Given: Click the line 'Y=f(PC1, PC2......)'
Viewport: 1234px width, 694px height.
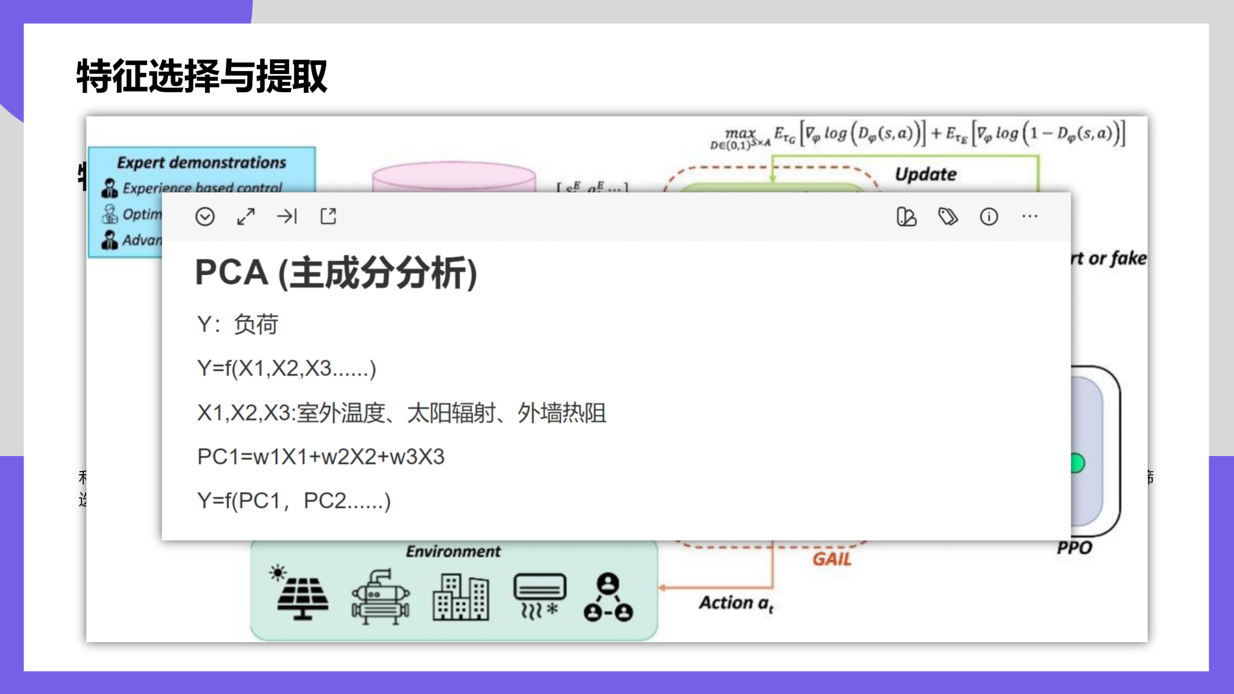Looking at the screenshot, I should (x=294, y=501).
